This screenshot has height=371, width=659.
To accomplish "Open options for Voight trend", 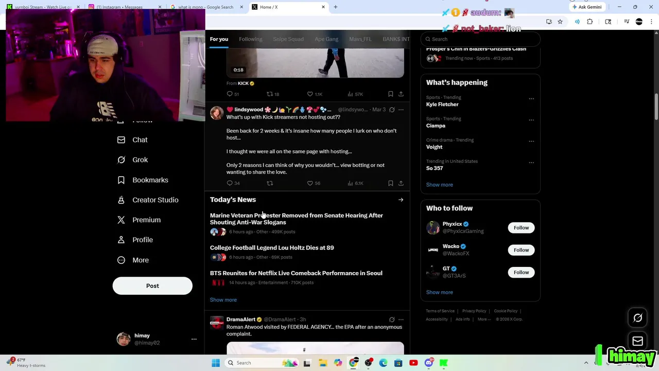I will click(531, 141).
